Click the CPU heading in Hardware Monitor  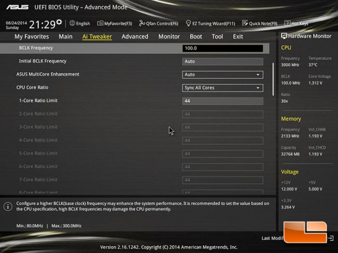coord(286,48)
